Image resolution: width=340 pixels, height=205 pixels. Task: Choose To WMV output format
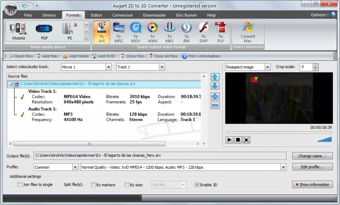pyautogui.click(x=153, y=32)
